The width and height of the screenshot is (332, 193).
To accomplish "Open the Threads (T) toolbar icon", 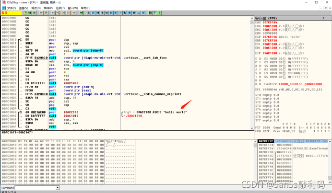I will (x=102, y=13).
